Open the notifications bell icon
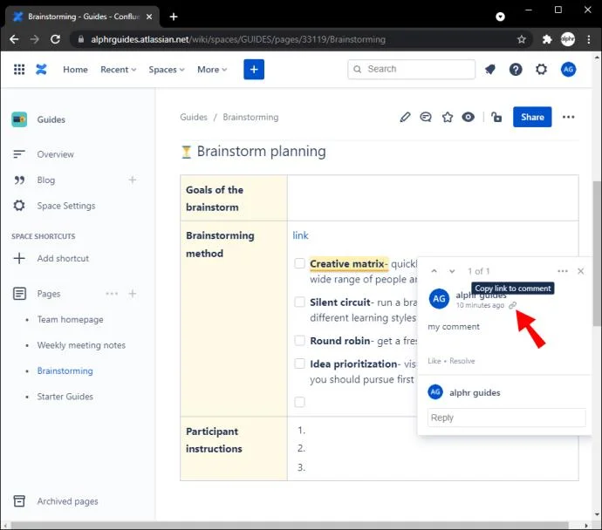The height and width of the screenshot is (530, 602). pyautogui.click(x=490, y=70)
